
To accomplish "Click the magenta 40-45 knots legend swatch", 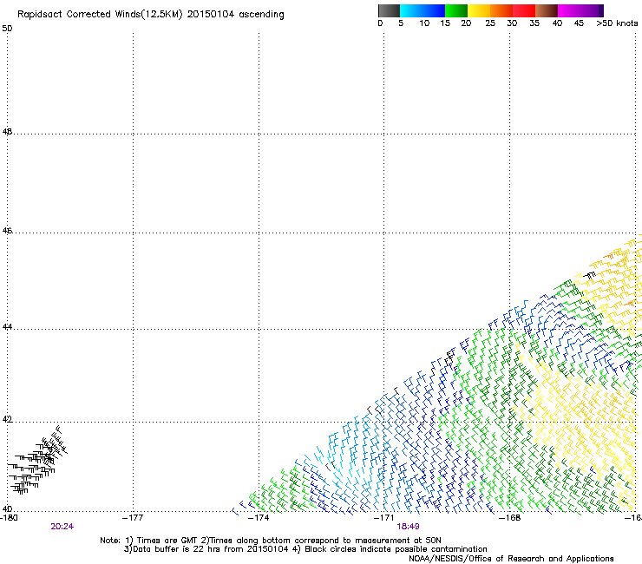I will point(569,10).
